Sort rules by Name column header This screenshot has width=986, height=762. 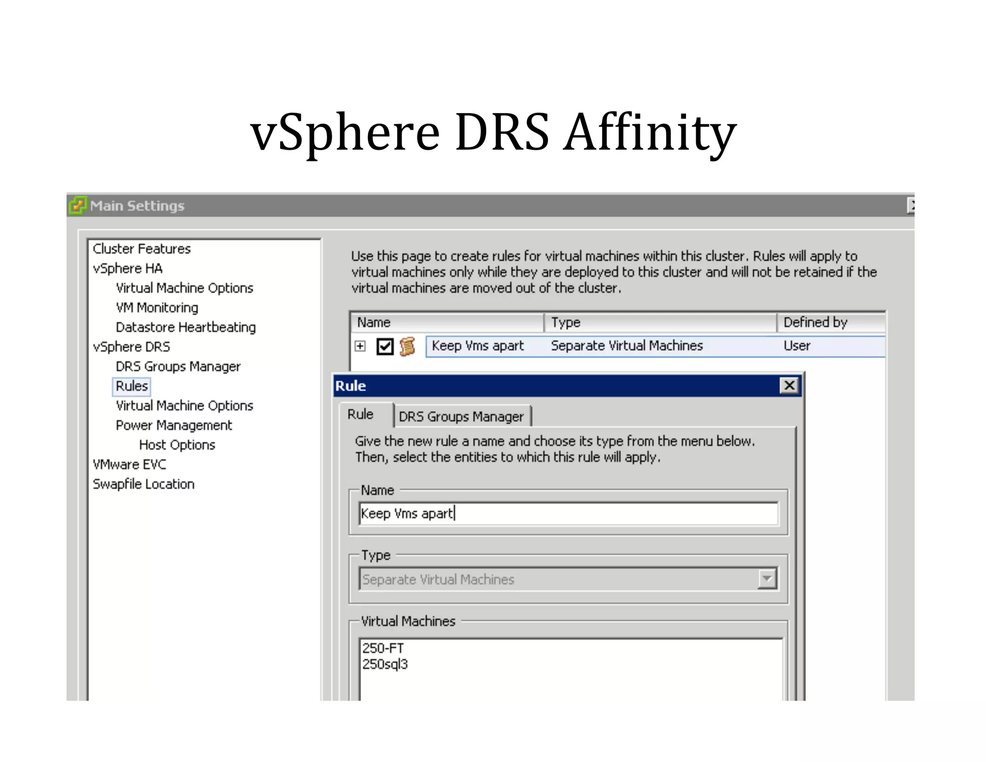pos(447,322)
